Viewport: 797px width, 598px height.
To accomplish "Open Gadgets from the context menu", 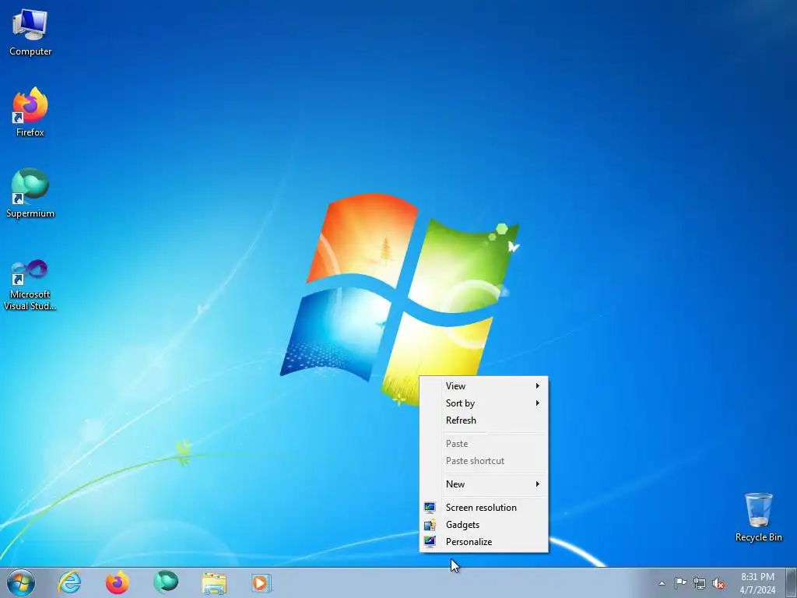I will point(484,525).
